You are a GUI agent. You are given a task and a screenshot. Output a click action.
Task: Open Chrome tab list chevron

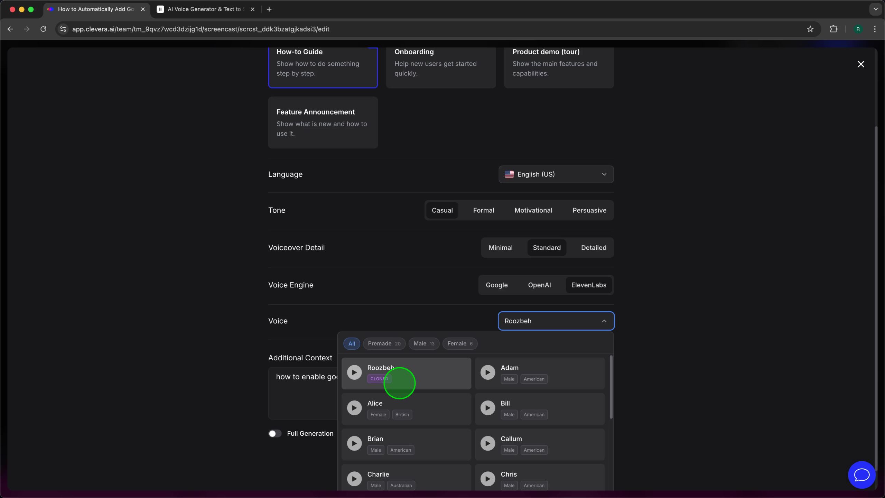tap(875, 9)
